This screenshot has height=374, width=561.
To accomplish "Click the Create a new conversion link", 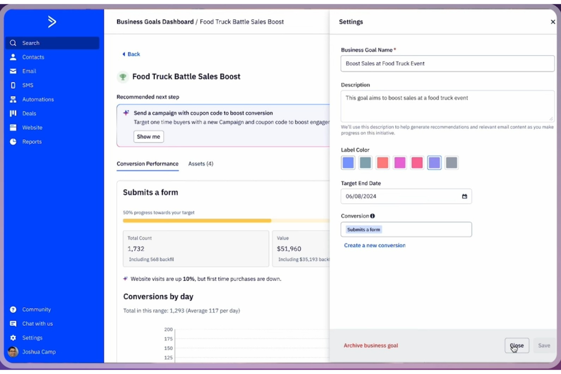I will click(374, 245).
